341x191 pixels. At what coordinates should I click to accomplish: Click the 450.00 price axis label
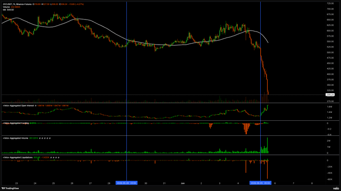[330, 63]
